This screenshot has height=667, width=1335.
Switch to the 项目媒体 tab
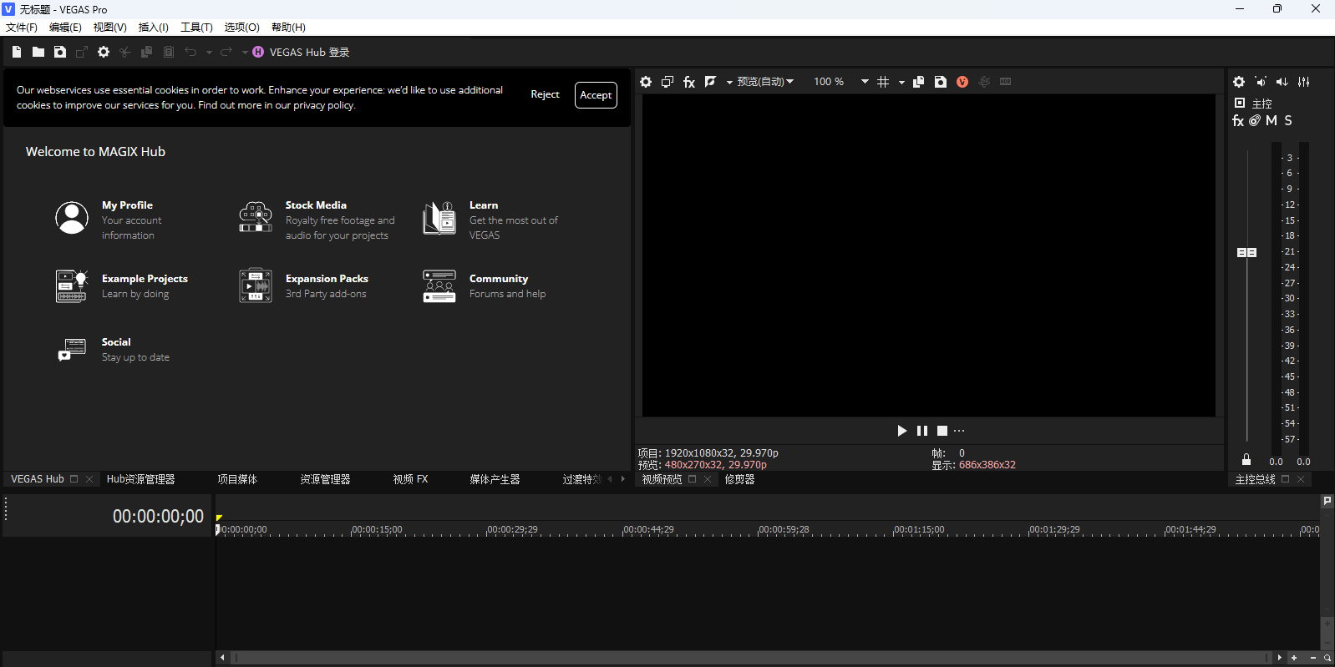coord(237,479)
